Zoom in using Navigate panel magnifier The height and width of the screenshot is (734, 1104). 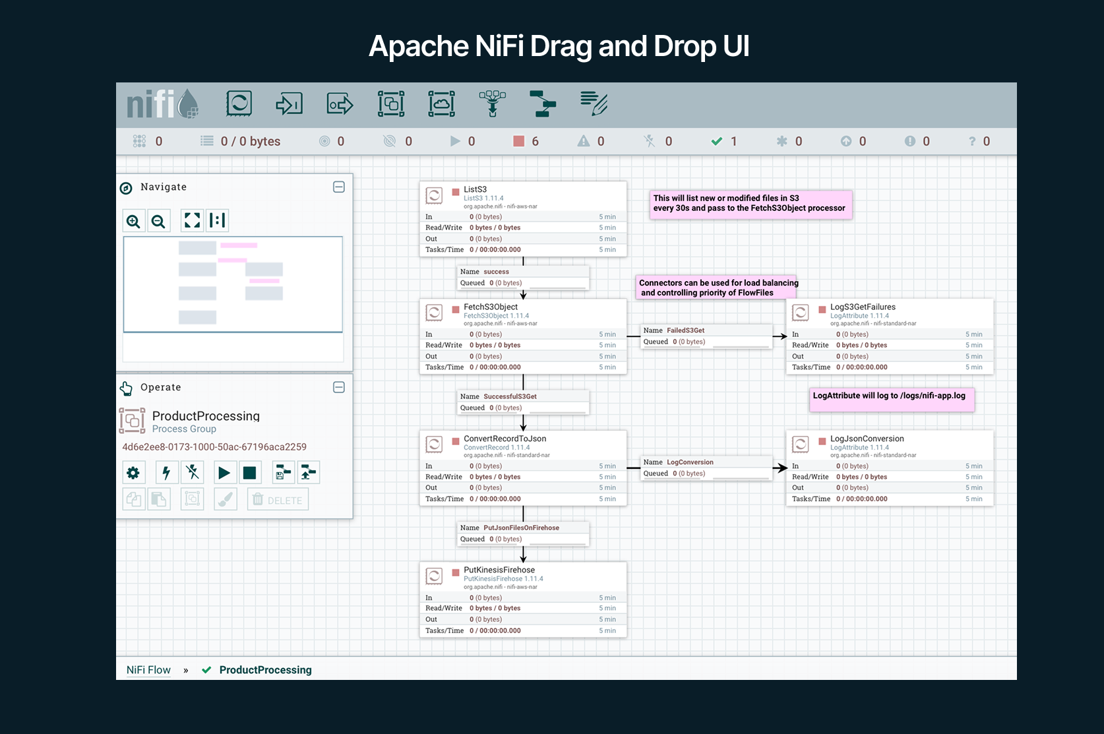pyautogui.click(x=133, y=221)
